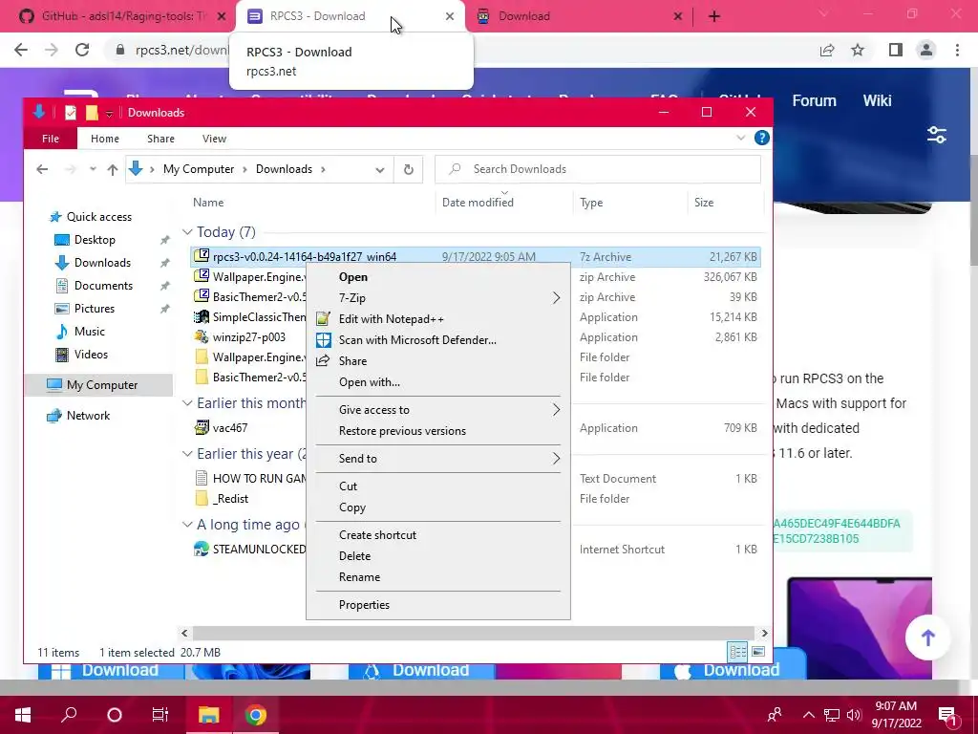This screenshot has width=978, height=734.
Task: Switch to the Share ribbon tab
Action: point(160,139)
